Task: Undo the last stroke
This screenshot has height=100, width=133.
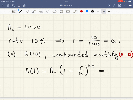Action: pyautogui.click(x=109, y=6)
